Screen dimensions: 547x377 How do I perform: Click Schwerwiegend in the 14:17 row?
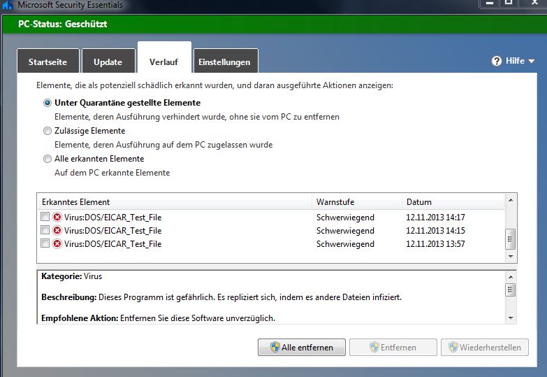[345, 218]
